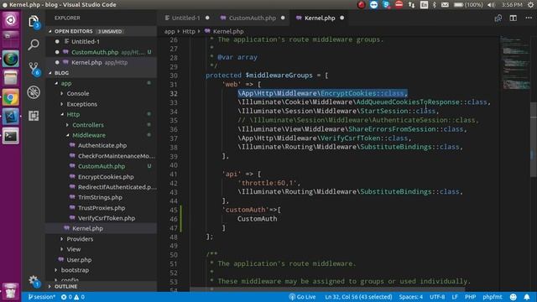Click the Kernel.php breadcrumb segment
Screen dimensions: 537x302
pyautogui.click(x=228, y=32)
